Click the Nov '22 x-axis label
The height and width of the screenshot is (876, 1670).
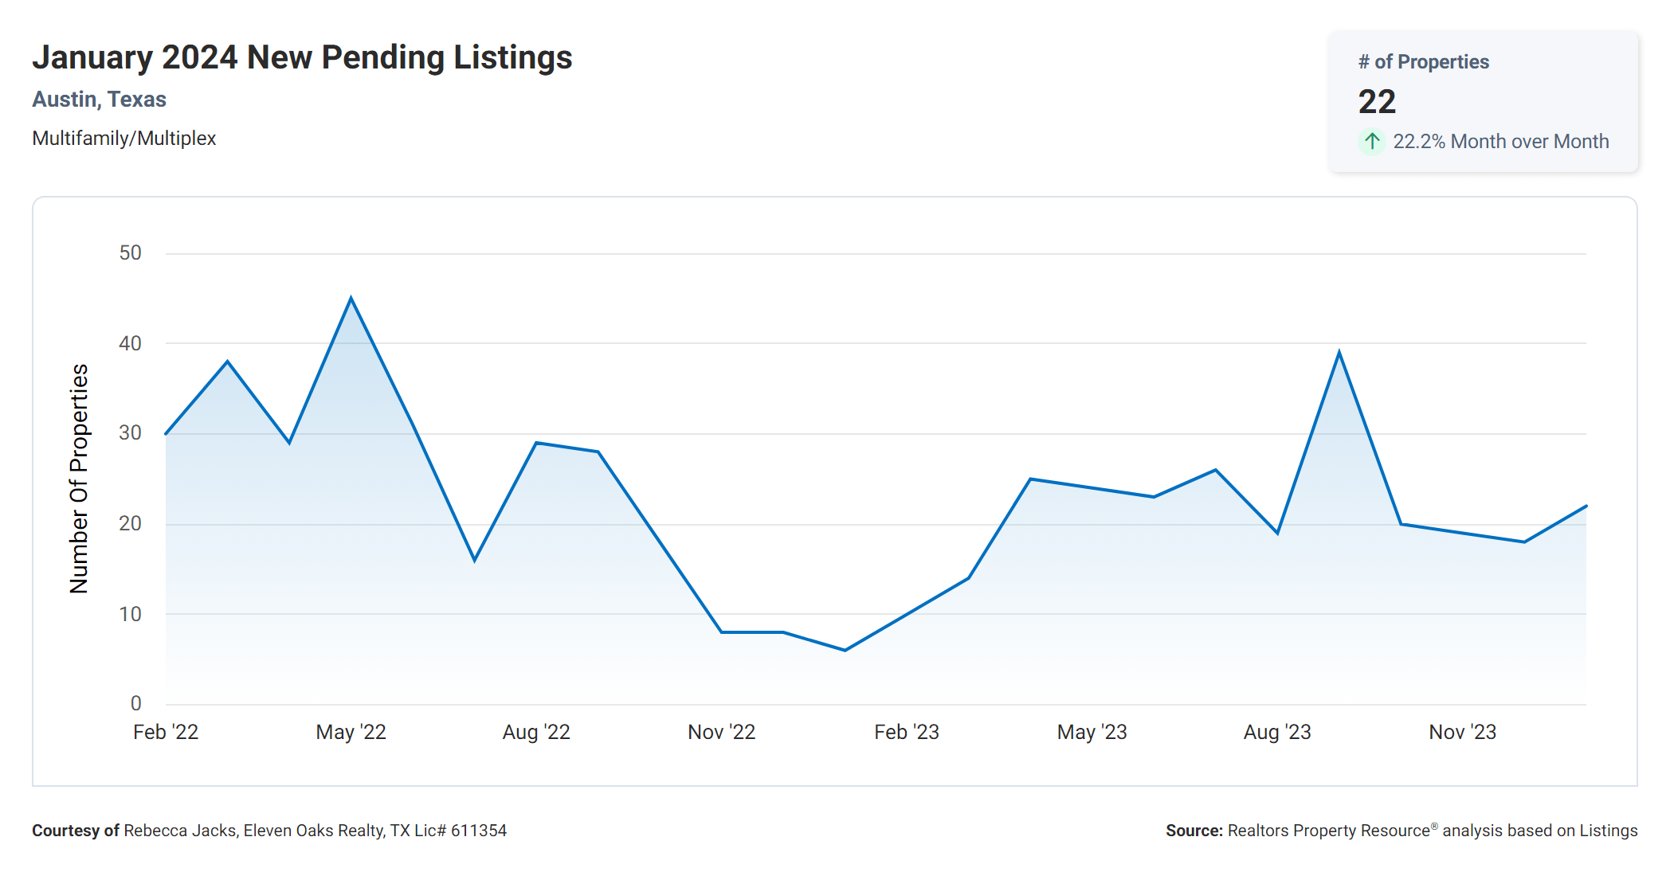[721, 732]
